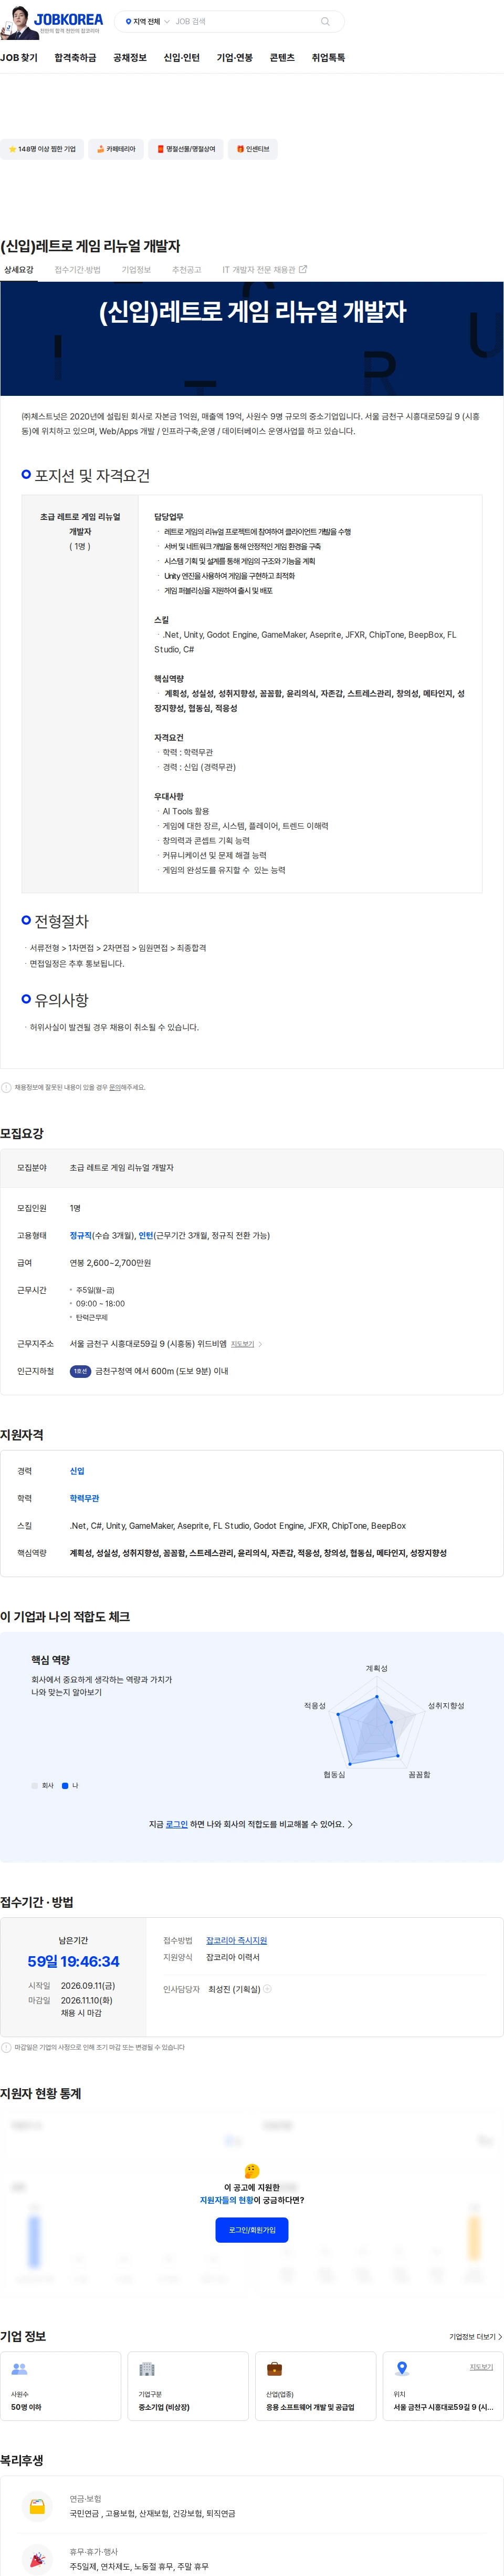
Task: Switch to the 기업정보 tab
Action: click(136, 270)
